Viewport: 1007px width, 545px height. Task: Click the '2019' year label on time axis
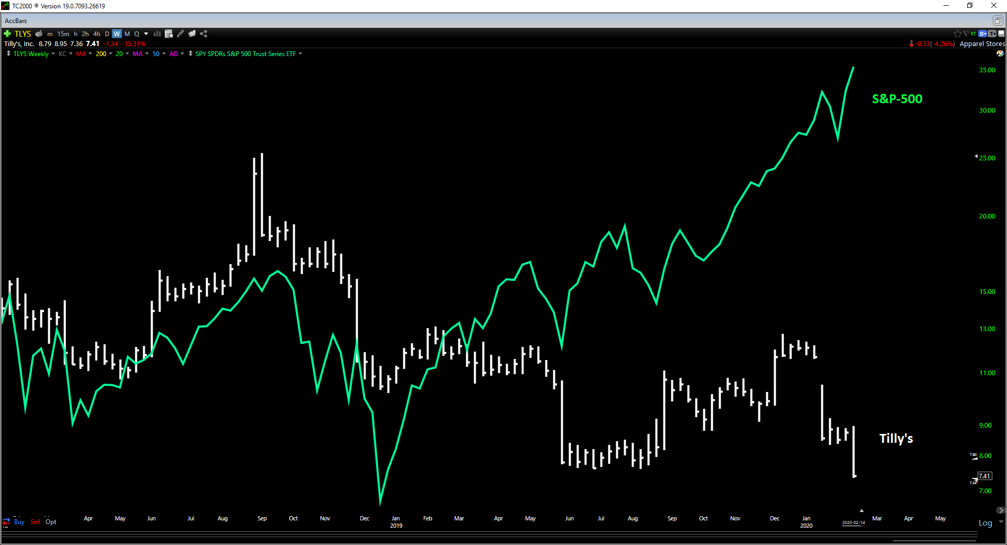pos(396,525)
